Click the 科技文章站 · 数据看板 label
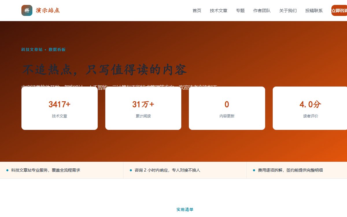The width and height of the screenshot is (347, 217). 43,49
